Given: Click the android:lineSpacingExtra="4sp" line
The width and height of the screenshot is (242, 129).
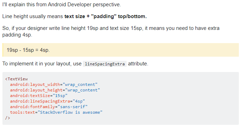Looking at the screenshot, I should 47,101.
